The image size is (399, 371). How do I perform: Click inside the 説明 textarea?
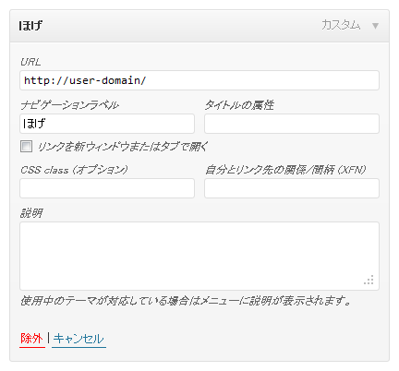(199, 256)
